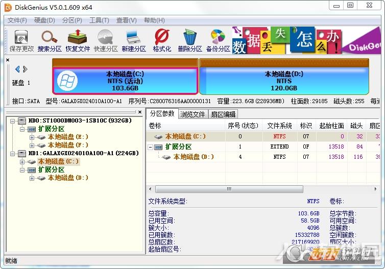Screen dimensions: 385x269
Task: Click the used space value 58.5GB
Action: point(310,221)
